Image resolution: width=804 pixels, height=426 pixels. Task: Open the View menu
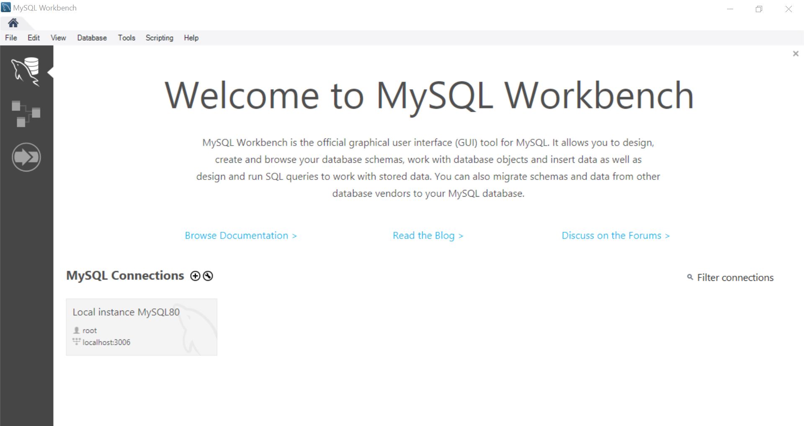(58, 38)
